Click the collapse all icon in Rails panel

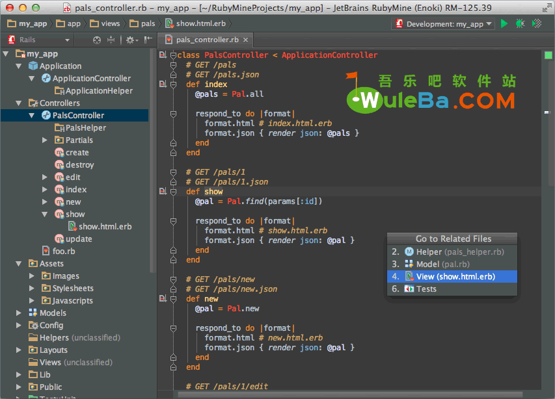pos(111,40)
